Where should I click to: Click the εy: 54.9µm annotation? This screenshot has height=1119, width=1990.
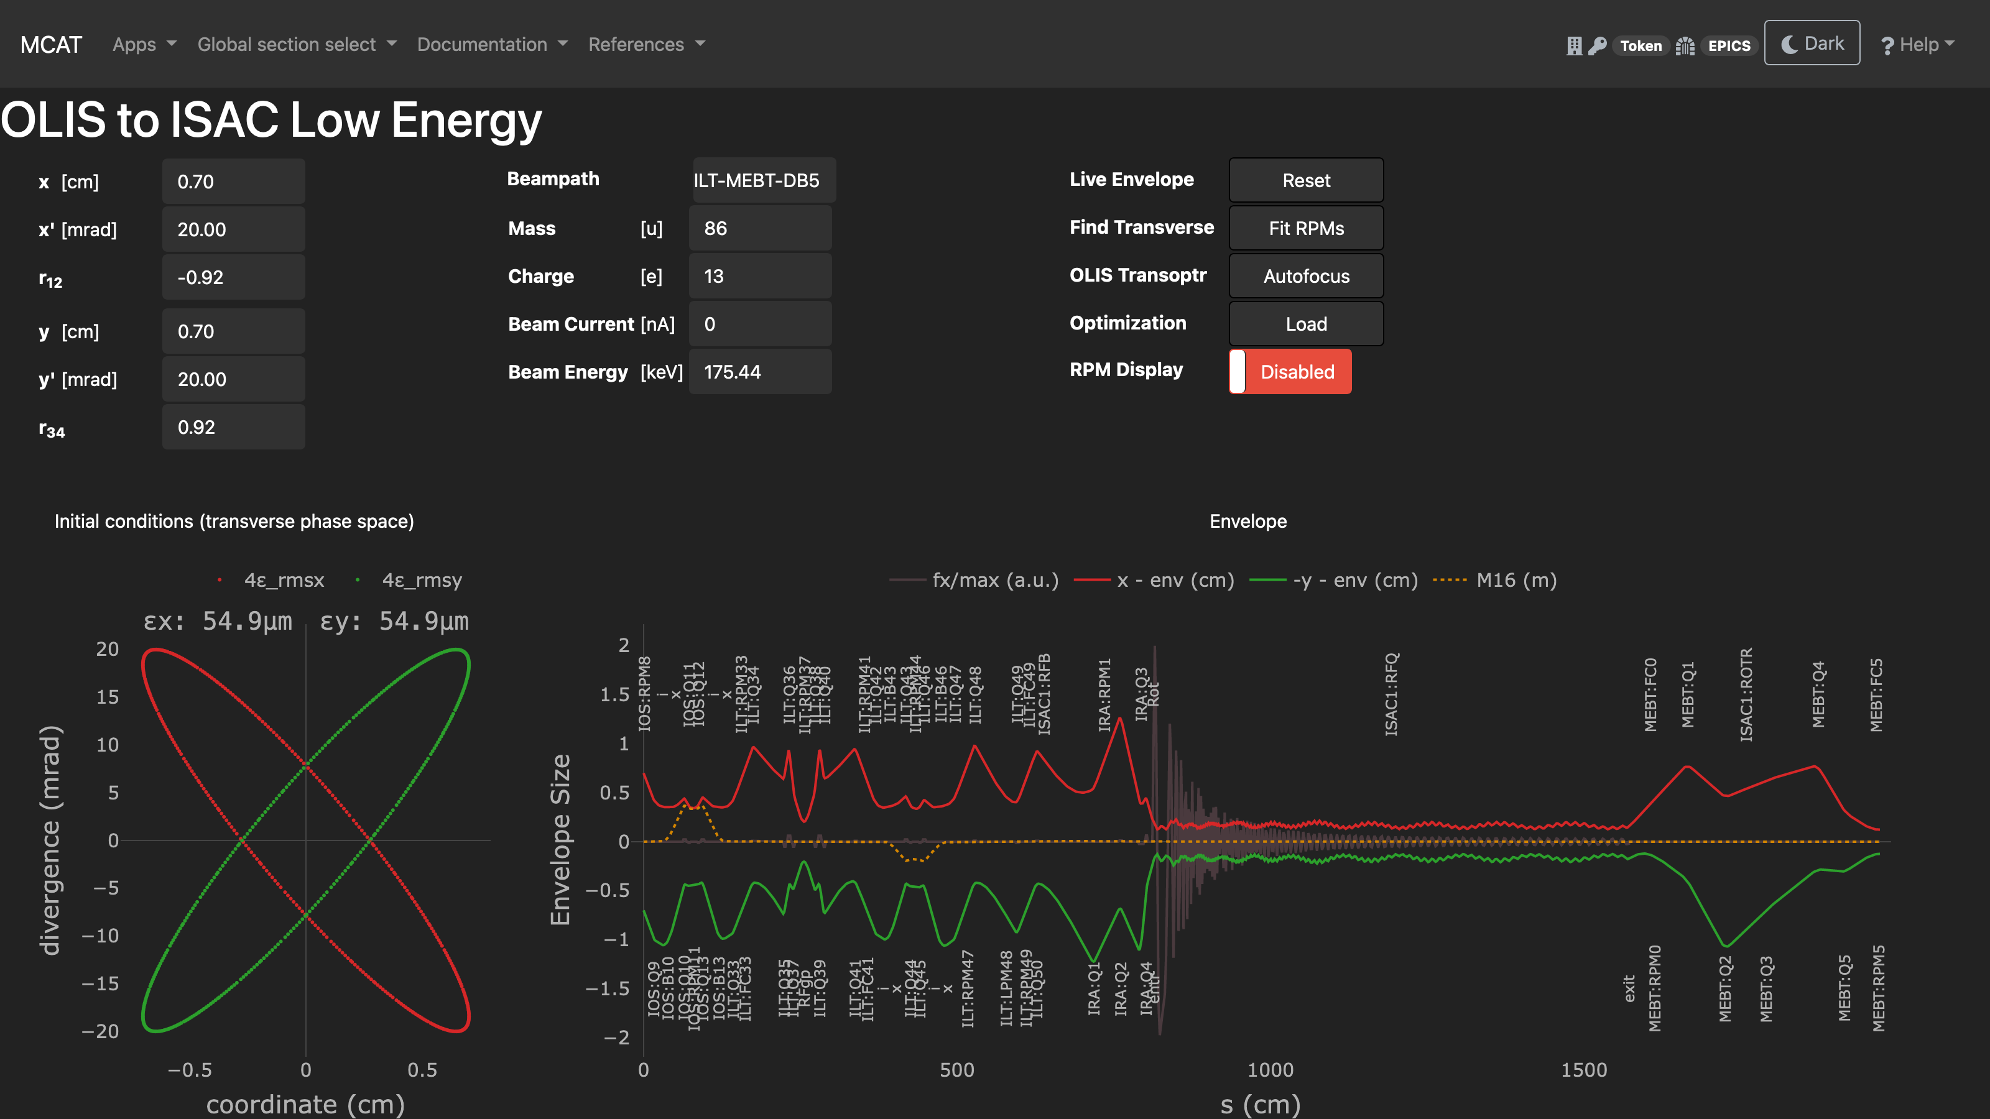point(395,621)
